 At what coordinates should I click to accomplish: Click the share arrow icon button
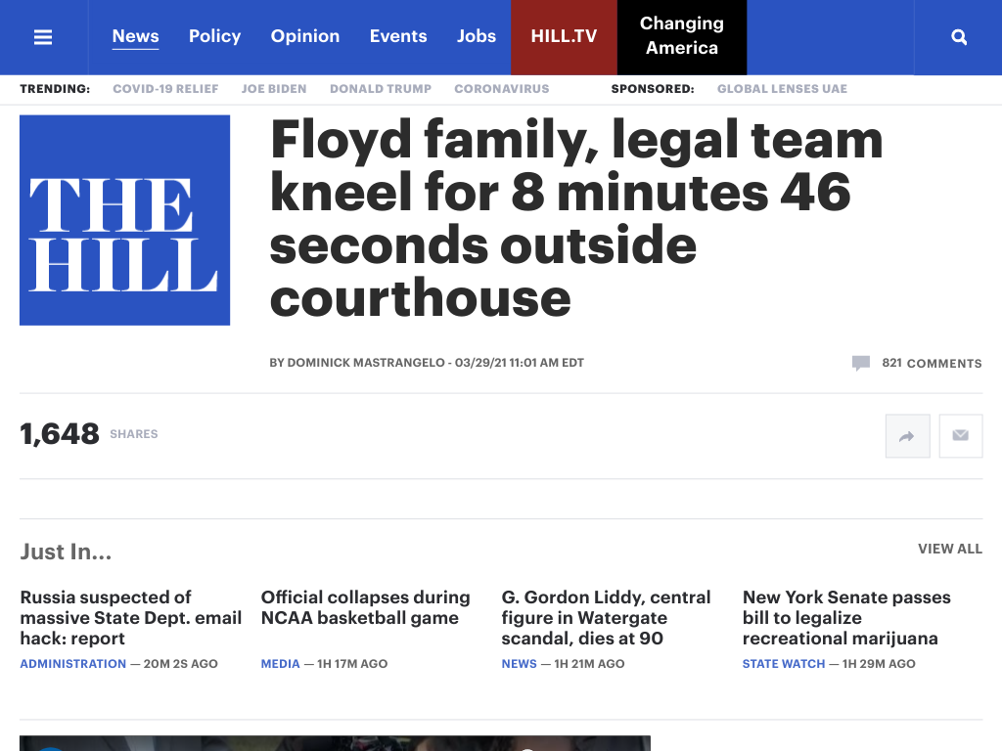(907, 436)
